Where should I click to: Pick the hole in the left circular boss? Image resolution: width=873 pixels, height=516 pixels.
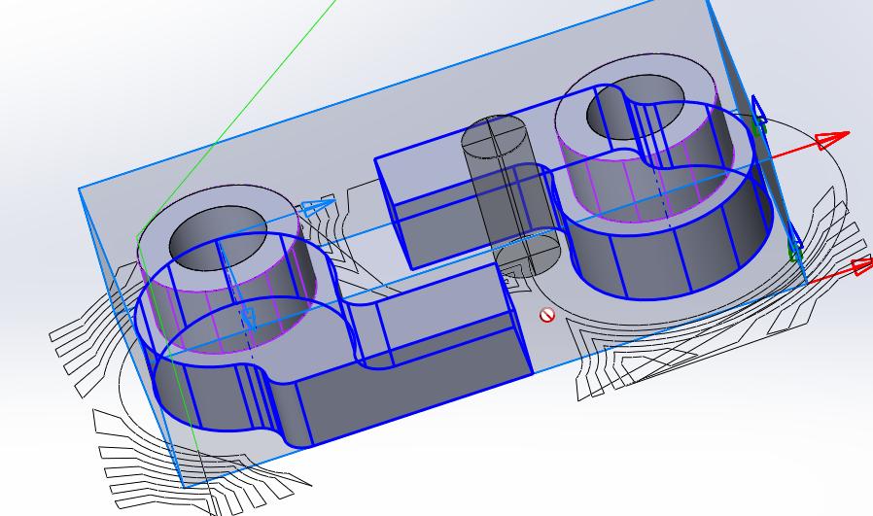pyautogui.click(x=218, y=230)
